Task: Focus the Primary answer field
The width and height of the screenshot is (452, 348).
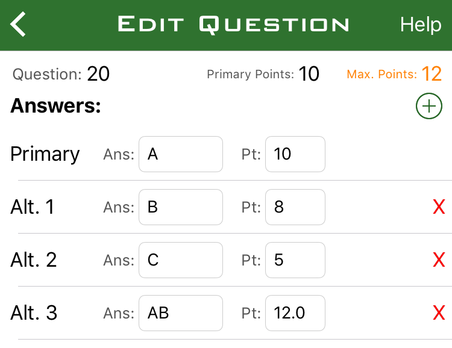Action: pyautogui.click(x=180, y=154)
